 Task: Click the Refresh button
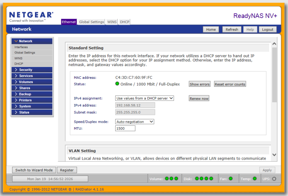[232, 30]
